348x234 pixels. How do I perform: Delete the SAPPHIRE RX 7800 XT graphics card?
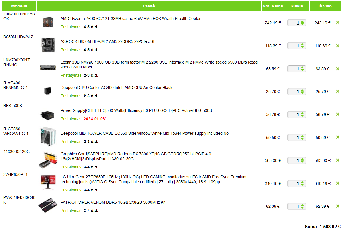pos(338,160)
